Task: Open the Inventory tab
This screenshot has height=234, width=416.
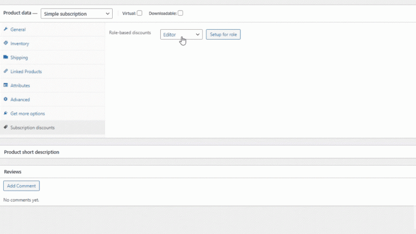Action: coord(53,43)
